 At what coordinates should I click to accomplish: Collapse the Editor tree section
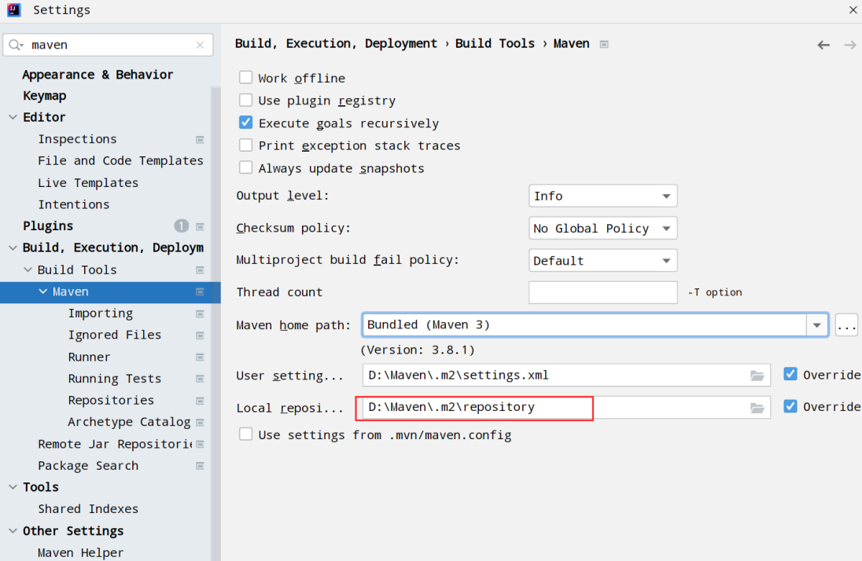[x=13, y=117]
